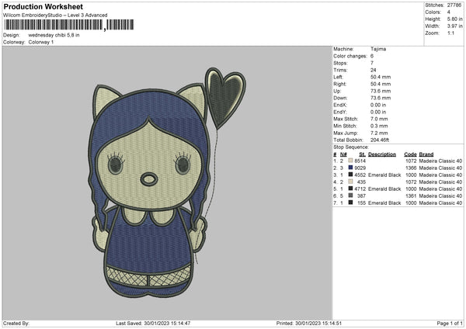466x329 pixels.
Task: Click the 'Description' column header
Action: 382,154
